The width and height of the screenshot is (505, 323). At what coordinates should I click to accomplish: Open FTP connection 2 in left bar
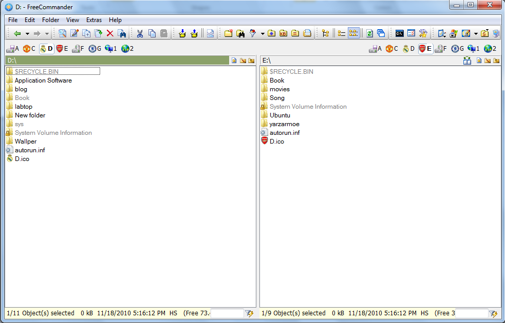pyautogui.click(x=127, y=49)
